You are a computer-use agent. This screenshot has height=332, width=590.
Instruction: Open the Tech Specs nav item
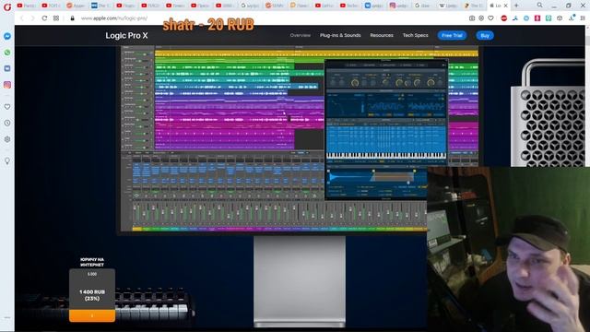click(416, 35)
